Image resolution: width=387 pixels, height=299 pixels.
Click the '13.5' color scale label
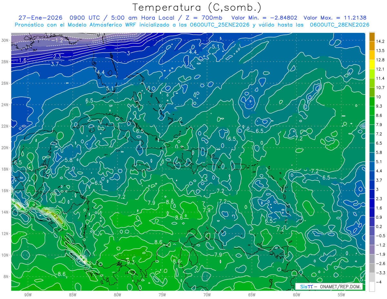(x=380, y=51)
